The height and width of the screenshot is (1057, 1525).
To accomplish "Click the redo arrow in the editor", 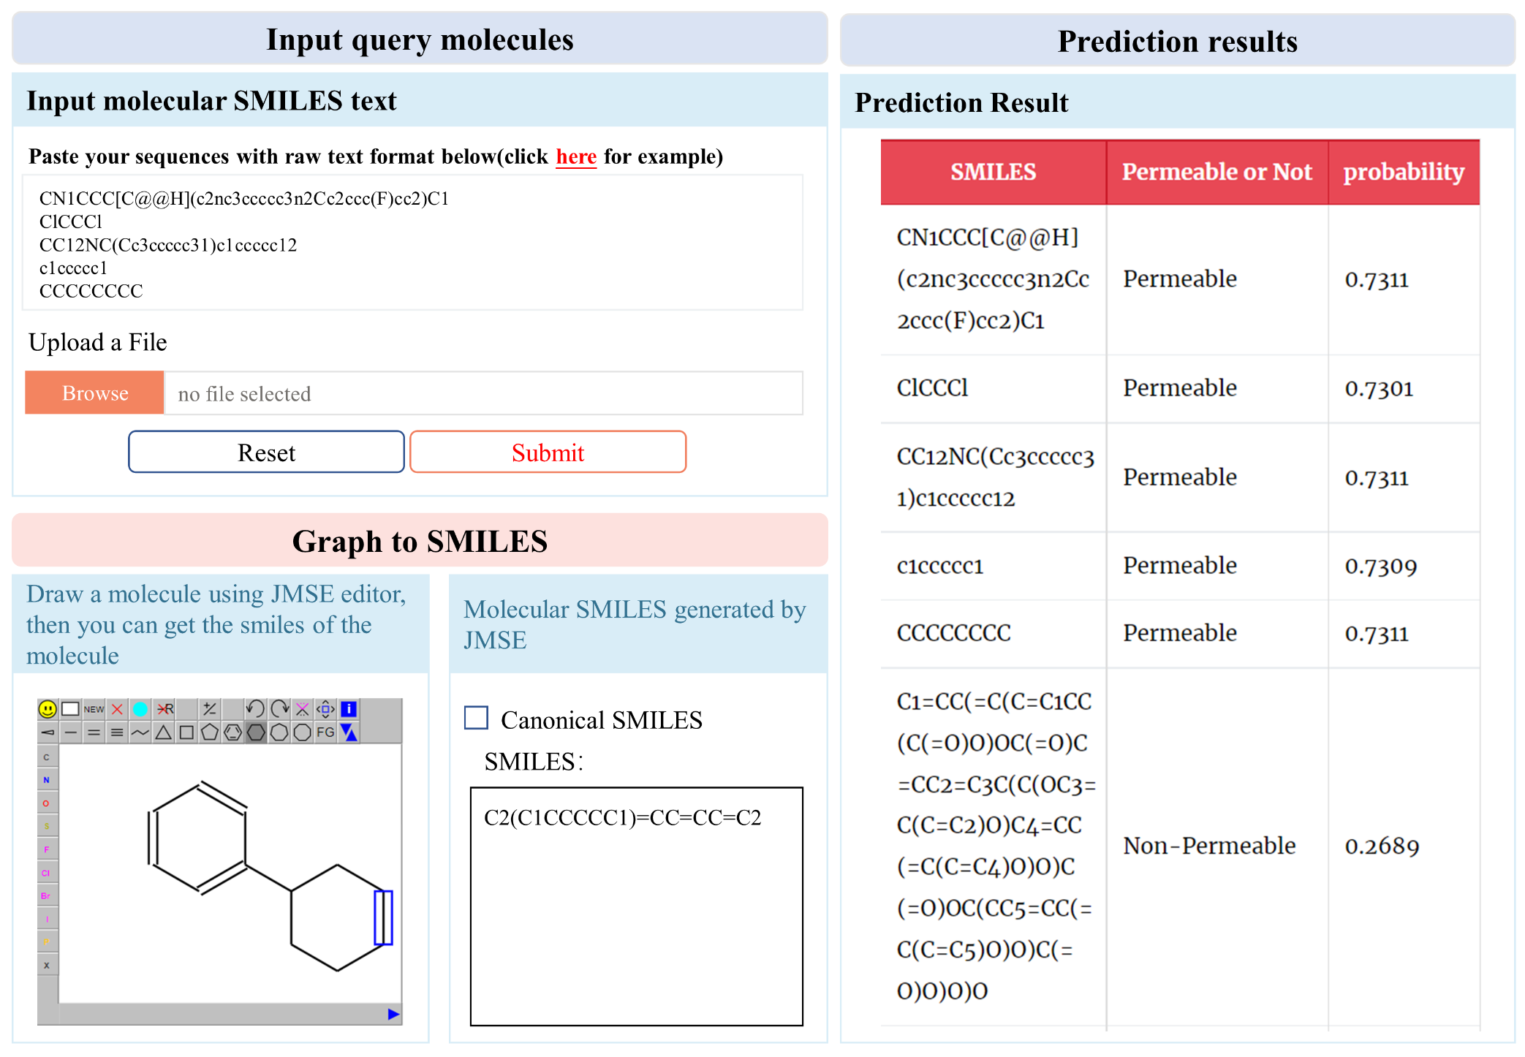I will click(279, 708).
